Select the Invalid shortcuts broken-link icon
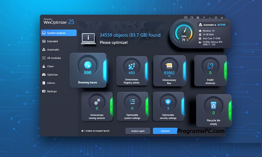The height and width of the screenshot is (157, 262). 210,66
